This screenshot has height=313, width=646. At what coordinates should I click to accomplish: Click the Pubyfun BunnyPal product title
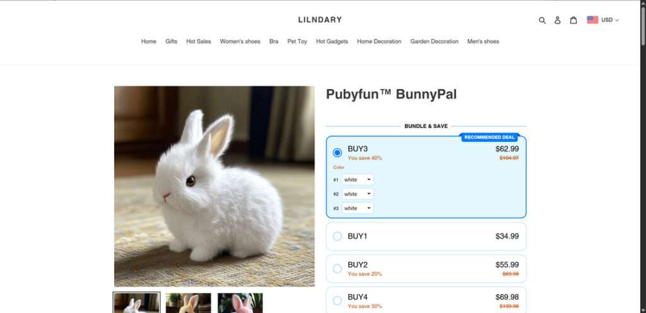tap(391, 94)
